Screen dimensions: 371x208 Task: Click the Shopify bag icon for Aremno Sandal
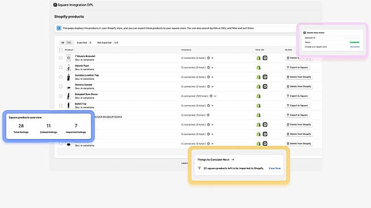tap(258, 86)
